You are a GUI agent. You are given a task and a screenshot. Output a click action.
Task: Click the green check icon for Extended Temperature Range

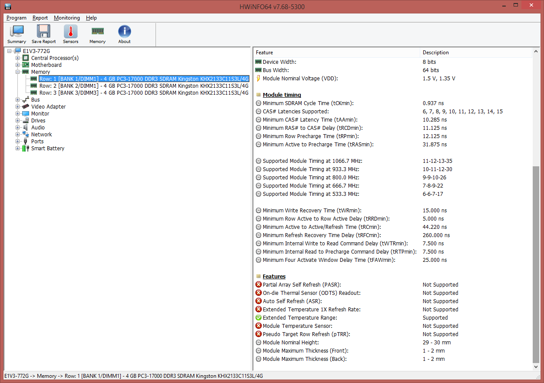pos(259,318)
